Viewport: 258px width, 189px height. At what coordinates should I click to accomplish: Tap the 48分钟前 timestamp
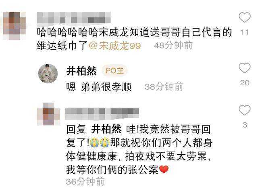point(173,45)
